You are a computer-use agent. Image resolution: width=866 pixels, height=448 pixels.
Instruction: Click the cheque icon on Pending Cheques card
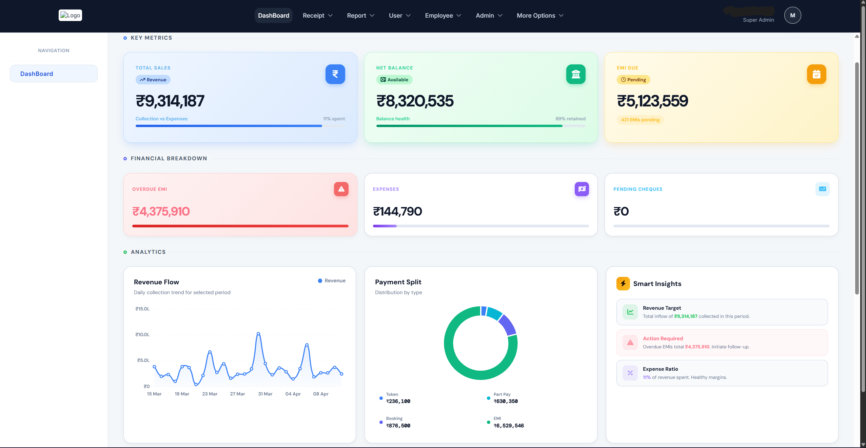pos(822,189)
